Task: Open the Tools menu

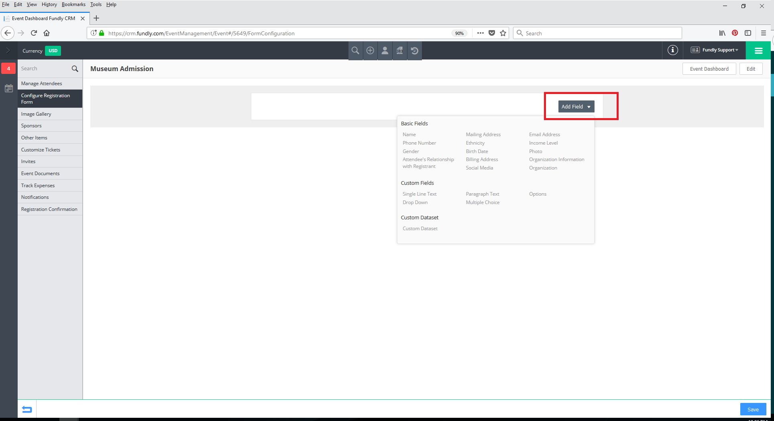Action: tap(96, 4)
